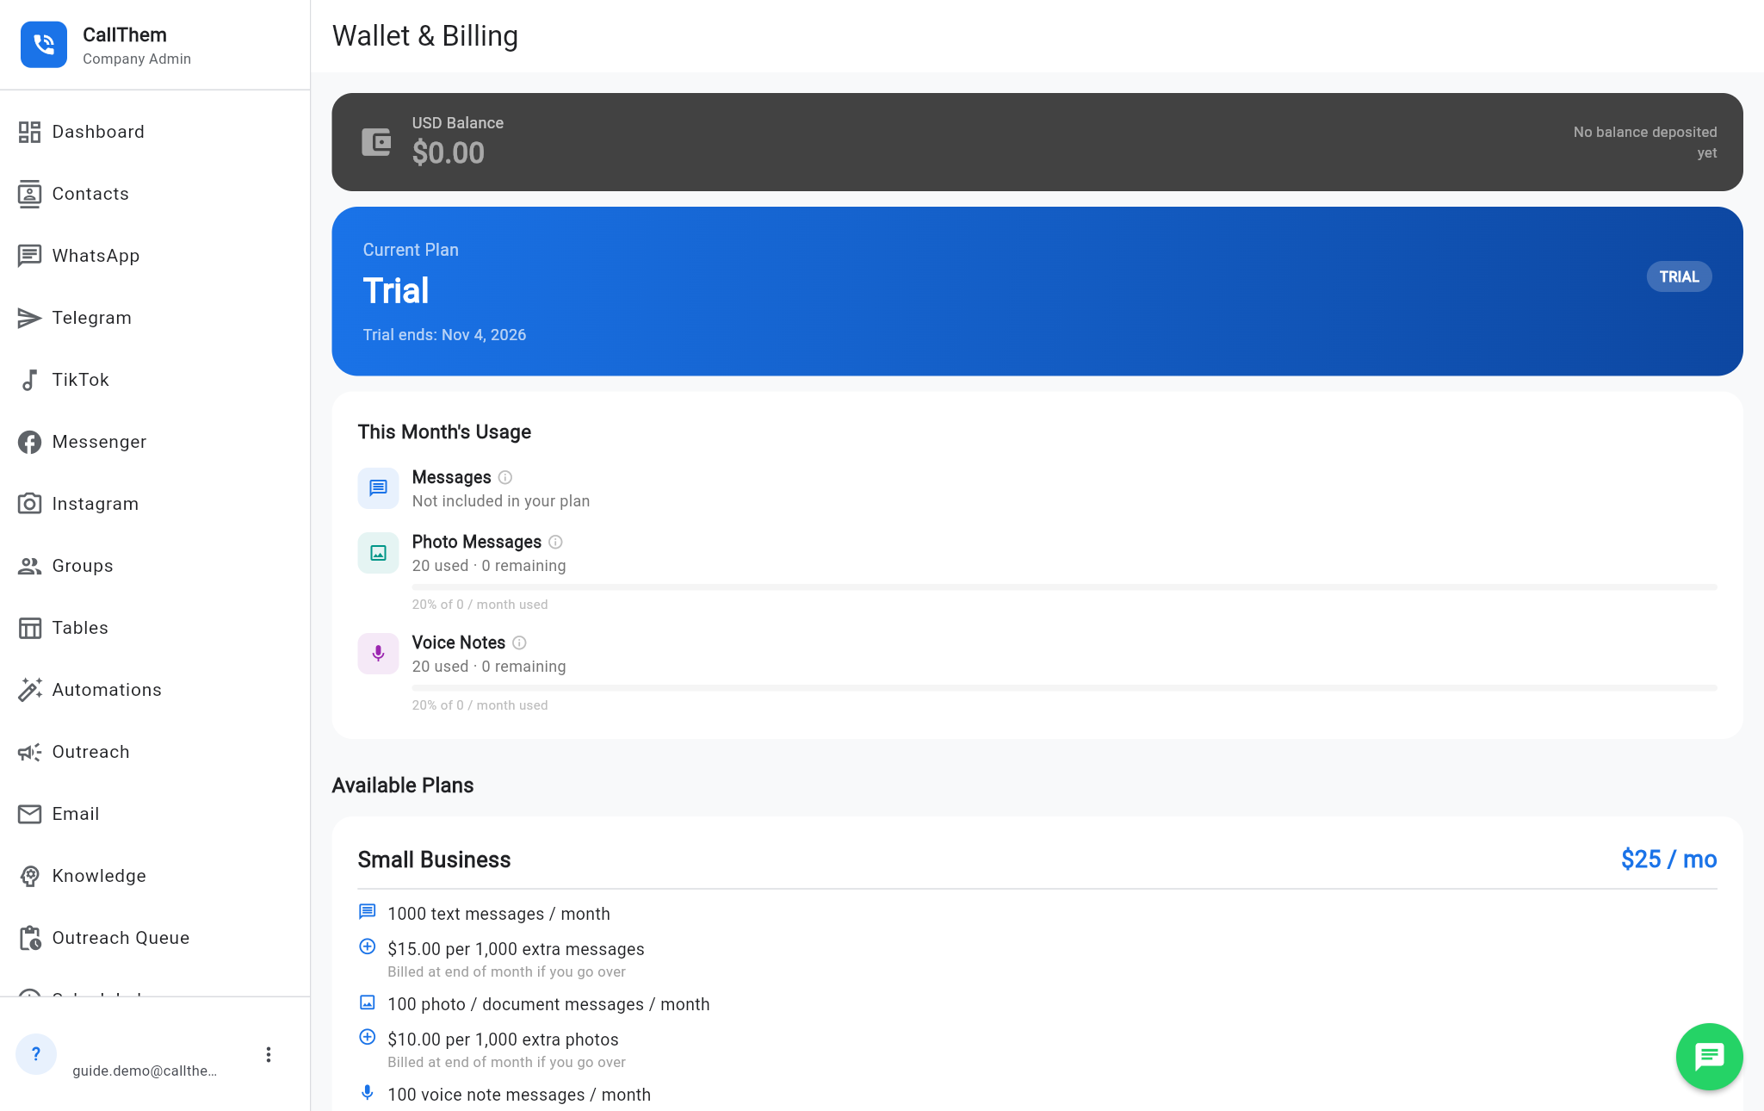The width and height of the screenshot is (1764, 1111).
Task: Click the $25 / mo plan price
Action: point(1668,860)
